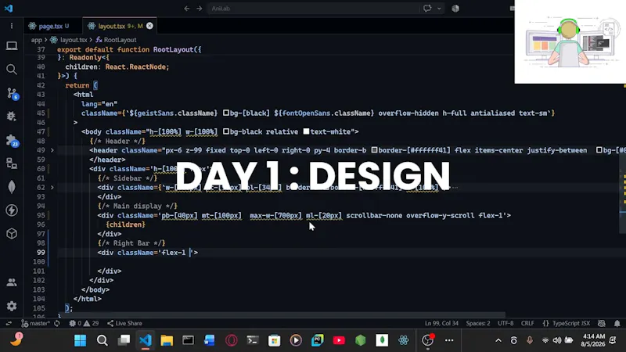Open the text-white color swatch on line 47
Image resolution: width=626 pixels, height=352 pixels.
point(306,131)
